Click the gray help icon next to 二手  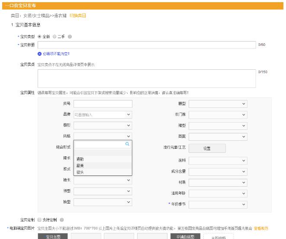[70, 37]
